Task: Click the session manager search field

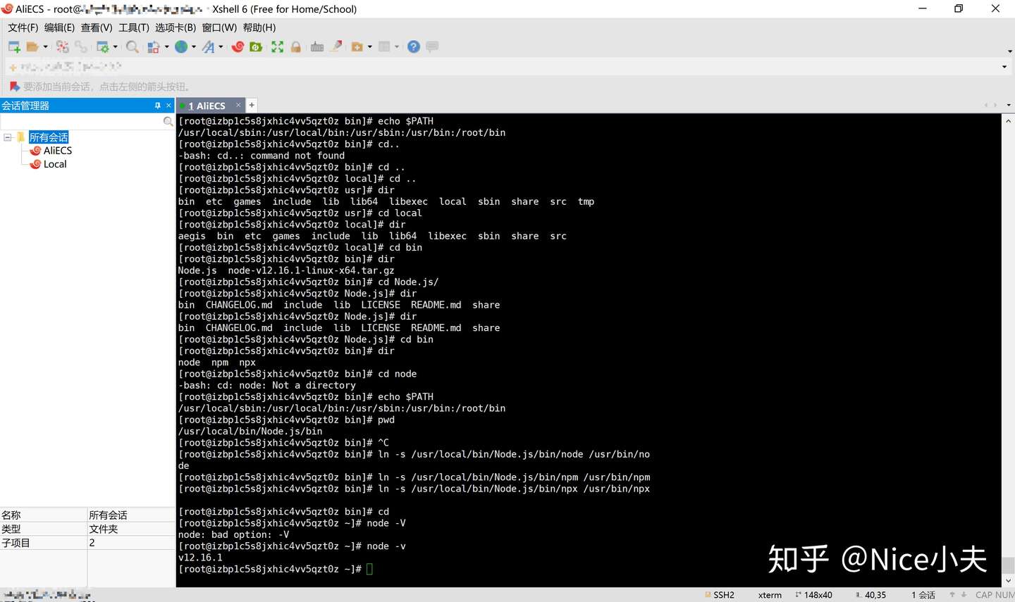Action: 82,121
